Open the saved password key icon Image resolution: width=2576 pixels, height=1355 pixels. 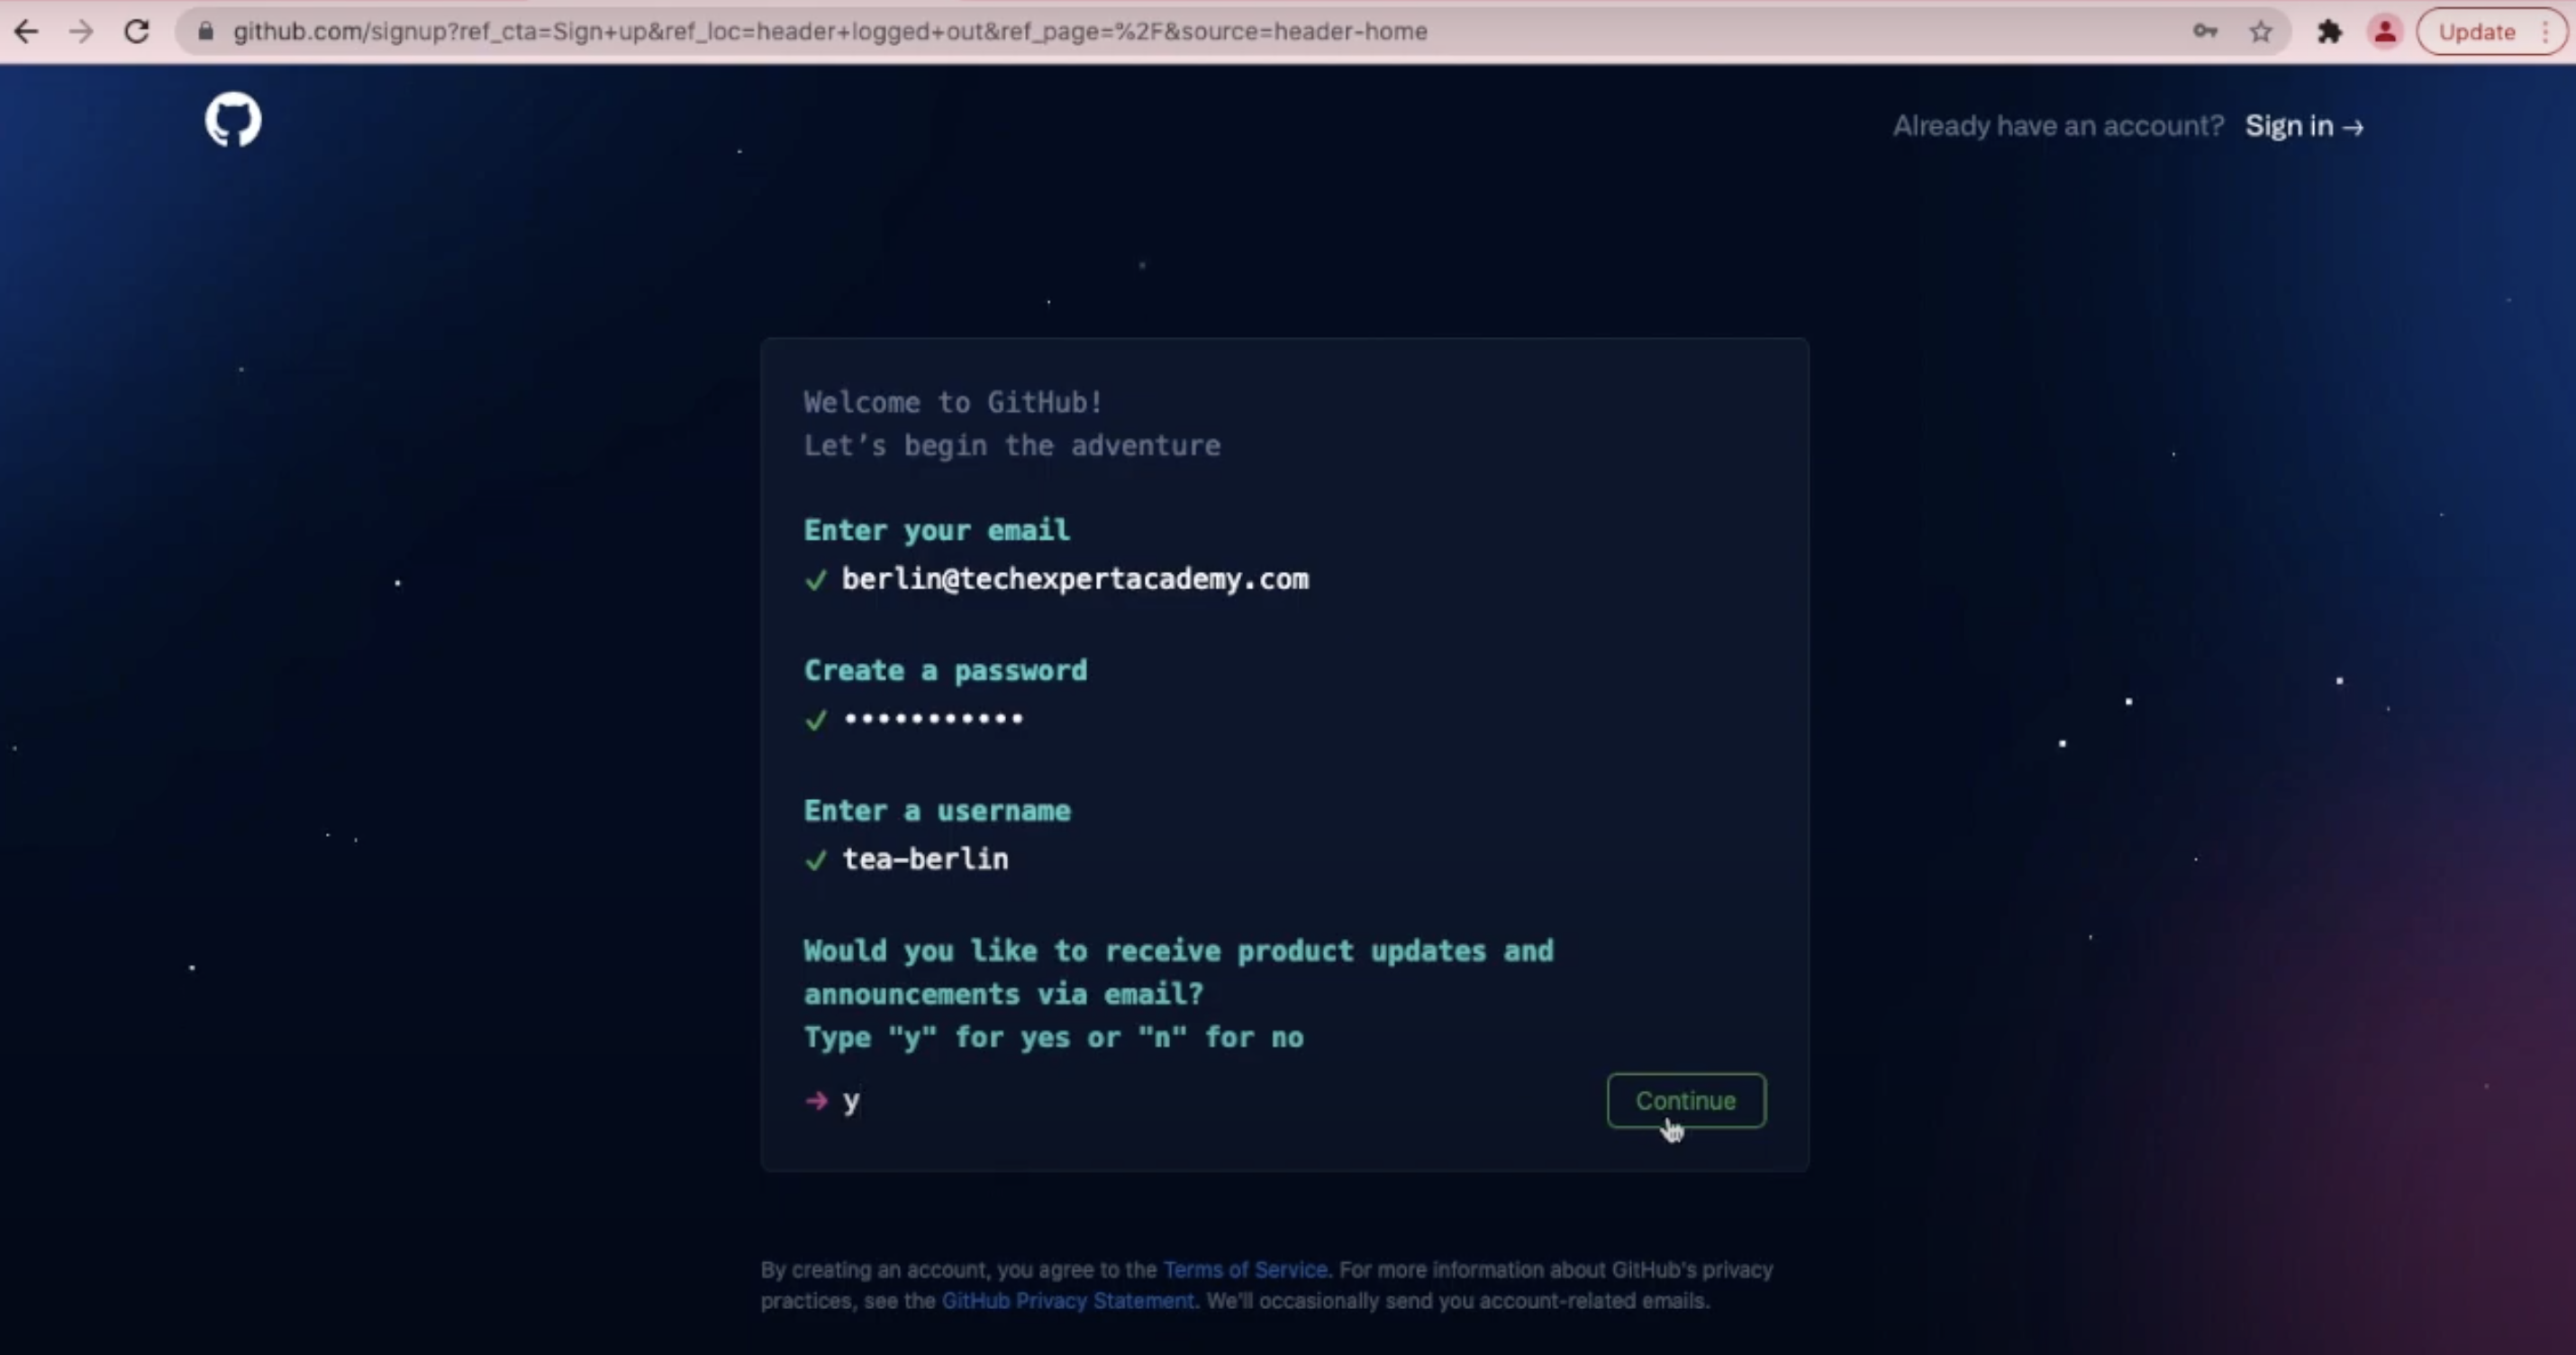[x=2205, y=32]
